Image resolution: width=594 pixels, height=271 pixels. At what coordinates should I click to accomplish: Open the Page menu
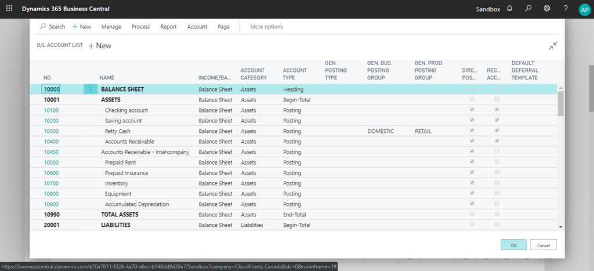[x=223, y=27]
